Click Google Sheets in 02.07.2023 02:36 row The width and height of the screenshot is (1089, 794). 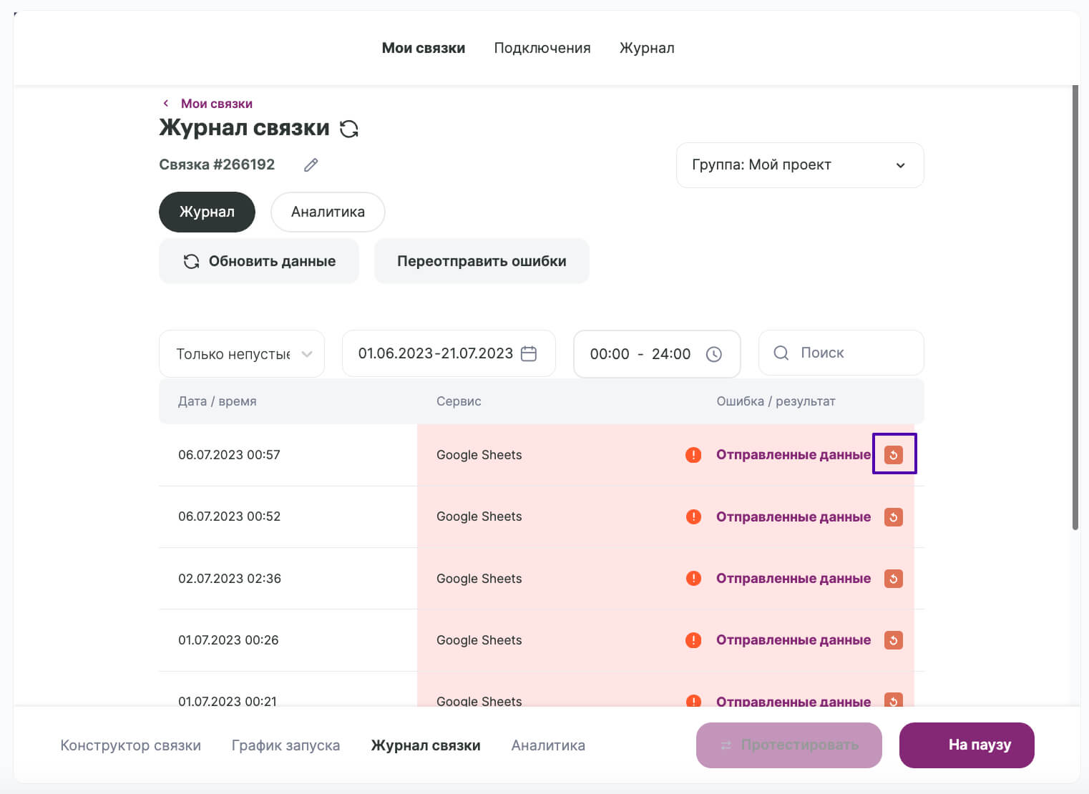click(x=479, y=578)
